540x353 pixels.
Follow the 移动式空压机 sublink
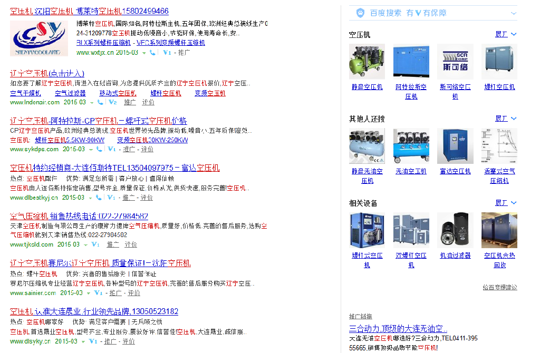click(118, 93)
